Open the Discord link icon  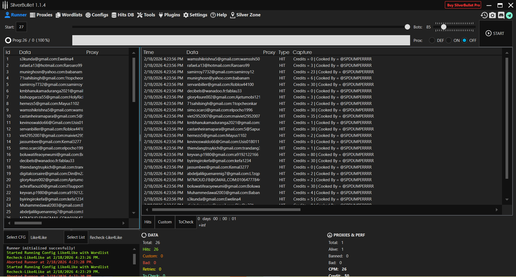501,15
